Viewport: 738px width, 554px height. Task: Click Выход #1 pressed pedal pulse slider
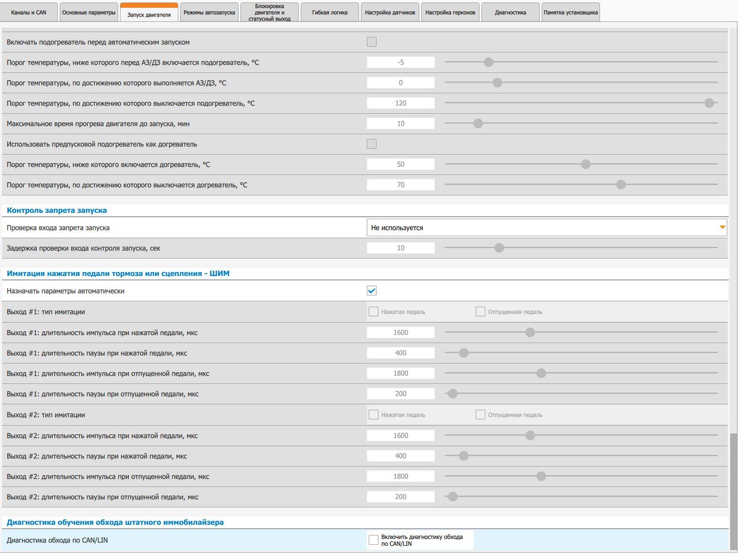coord(581,332)
